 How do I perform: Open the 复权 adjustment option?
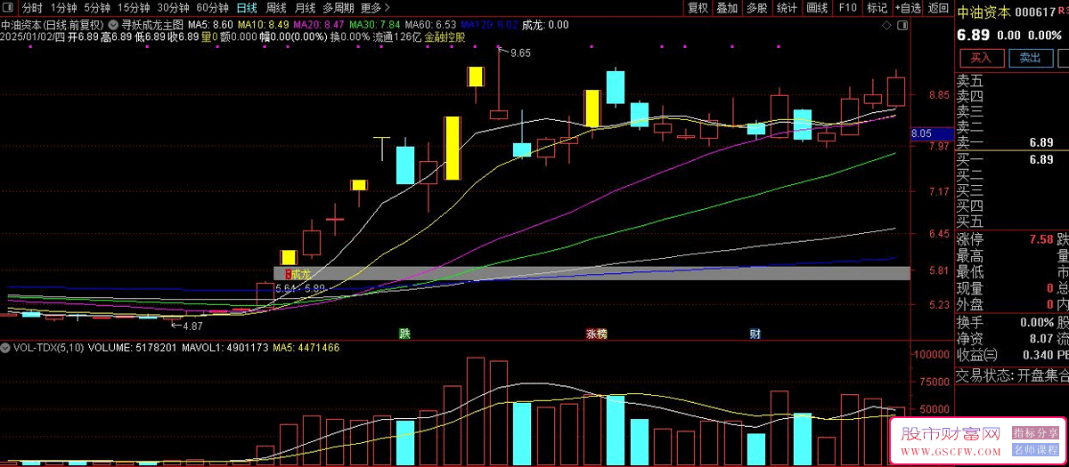[698, 8]
